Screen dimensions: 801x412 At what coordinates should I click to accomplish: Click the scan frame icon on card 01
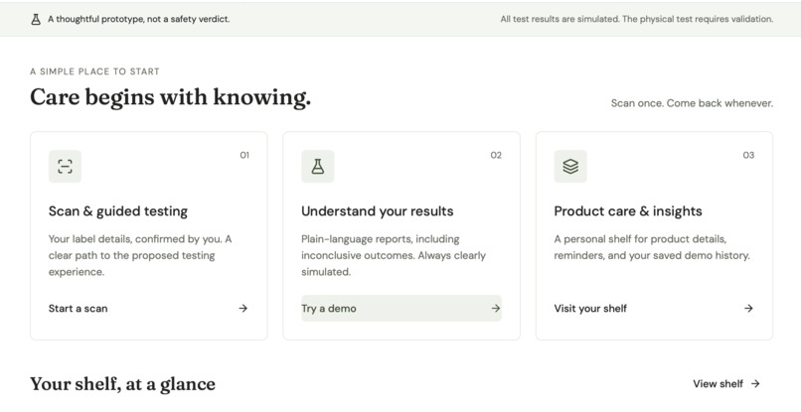coord(65,167)
